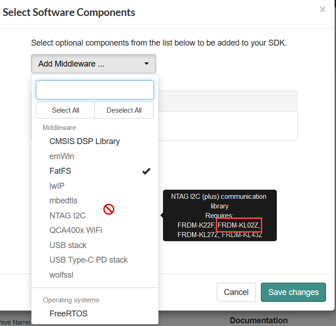Screen dimensions: 336x326
Task: Choose wolfssl from the list
Action: (61, 275)
